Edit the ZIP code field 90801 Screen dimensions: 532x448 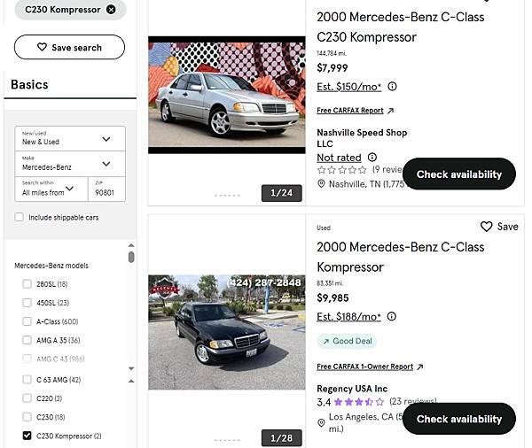pyautogui.click(x=106, y=189)
